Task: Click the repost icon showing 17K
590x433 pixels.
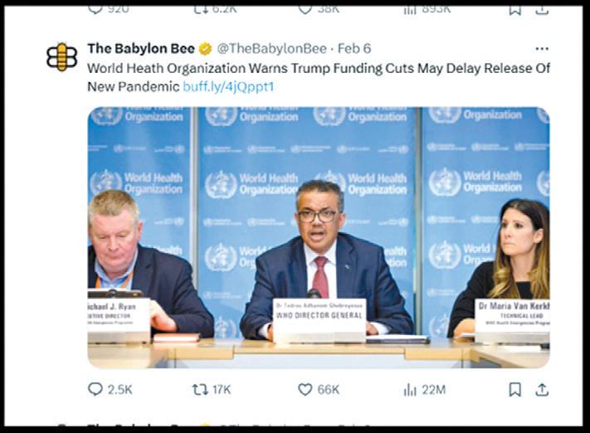Action: coord(200,389)
